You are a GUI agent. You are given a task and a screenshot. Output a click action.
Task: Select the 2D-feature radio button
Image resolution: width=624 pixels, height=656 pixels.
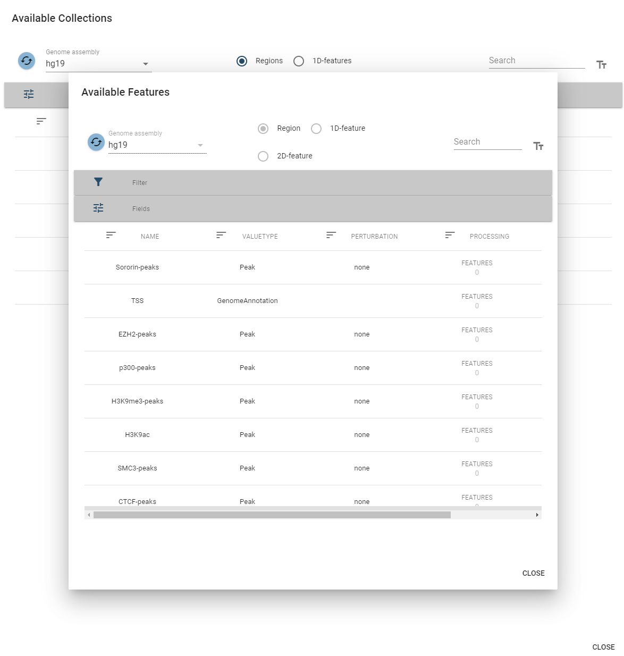coord(263,156)
